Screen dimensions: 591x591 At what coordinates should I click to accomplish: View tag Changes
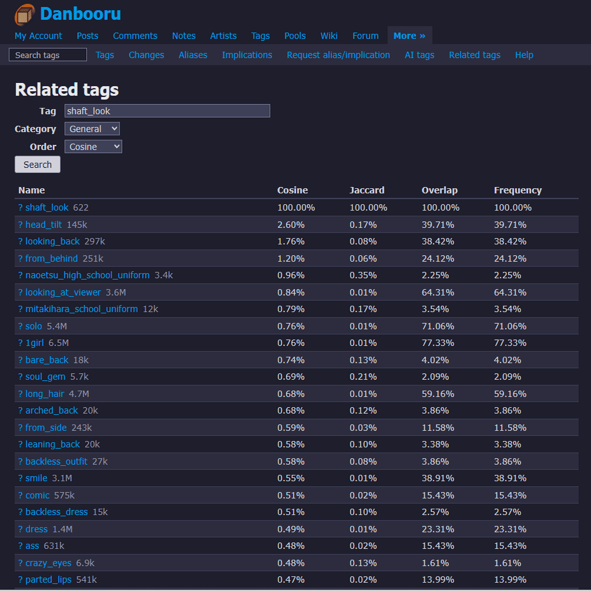coord(146,55)
